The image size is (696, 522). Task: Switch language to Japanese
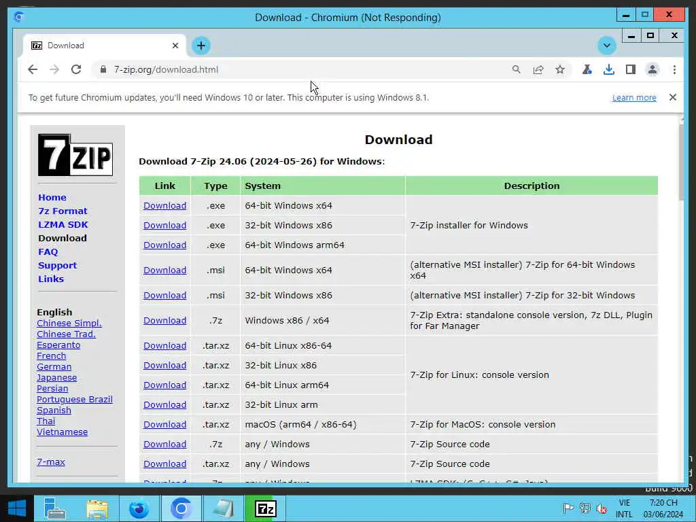[x=57, y=378]
